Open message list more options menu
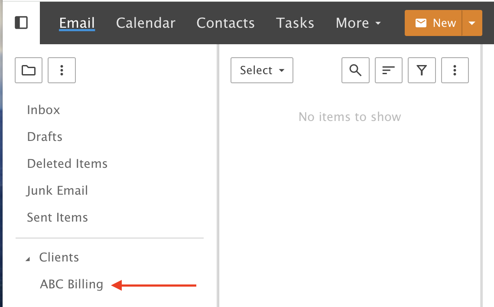This screenshot has width=494, height=307. tap(455, 70)
